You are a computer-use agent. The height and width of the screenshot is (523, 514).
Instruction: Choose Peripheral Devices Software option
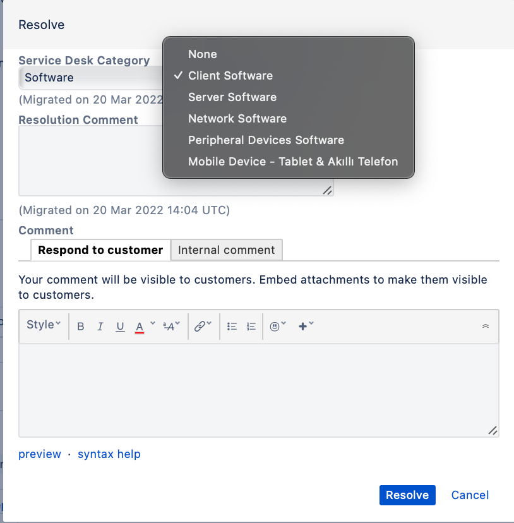coord(289,140)
